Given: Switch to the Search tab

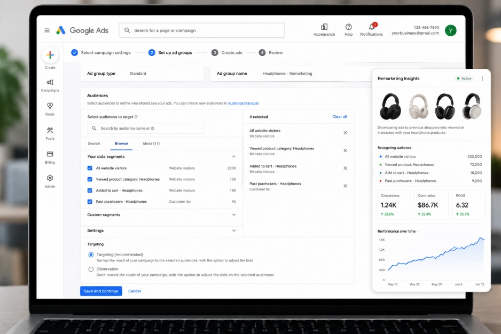Looking at the screenshot, I should click(x=94, y=144).
